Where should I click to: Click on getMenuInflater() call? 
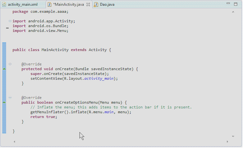click(49, 112)
